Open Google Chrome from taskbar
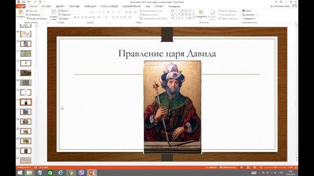The height and width of the screenshot is (176, 314). [x=71, y=173]
